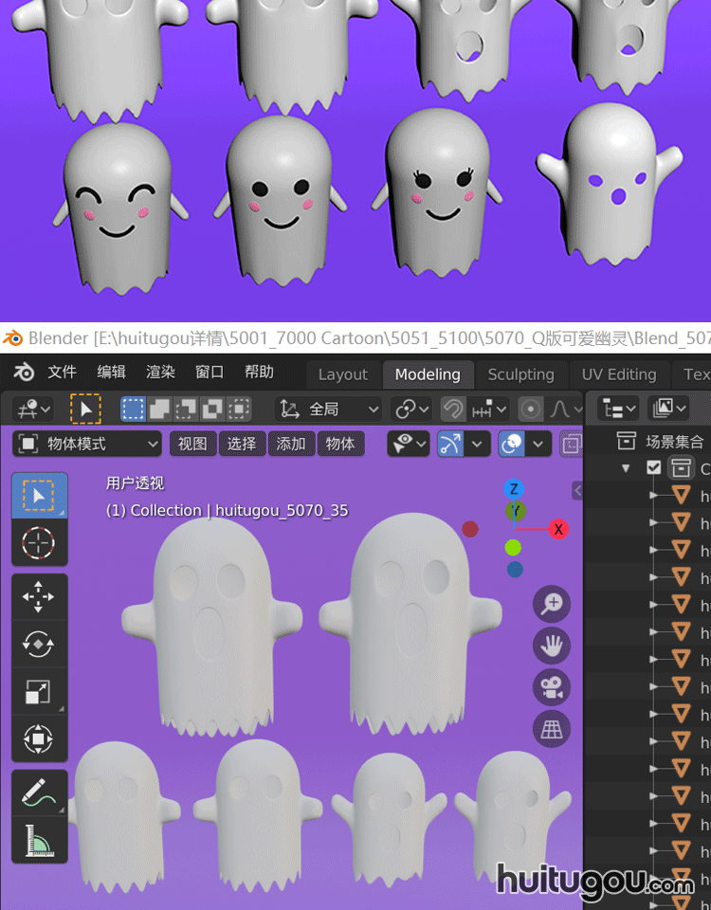This screenshot has height=910, width=711.
Task: Activate the Rotate tool
Action: (39, 644)
